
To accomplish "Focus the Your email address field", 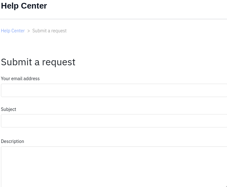I will (x=114, y=90).
